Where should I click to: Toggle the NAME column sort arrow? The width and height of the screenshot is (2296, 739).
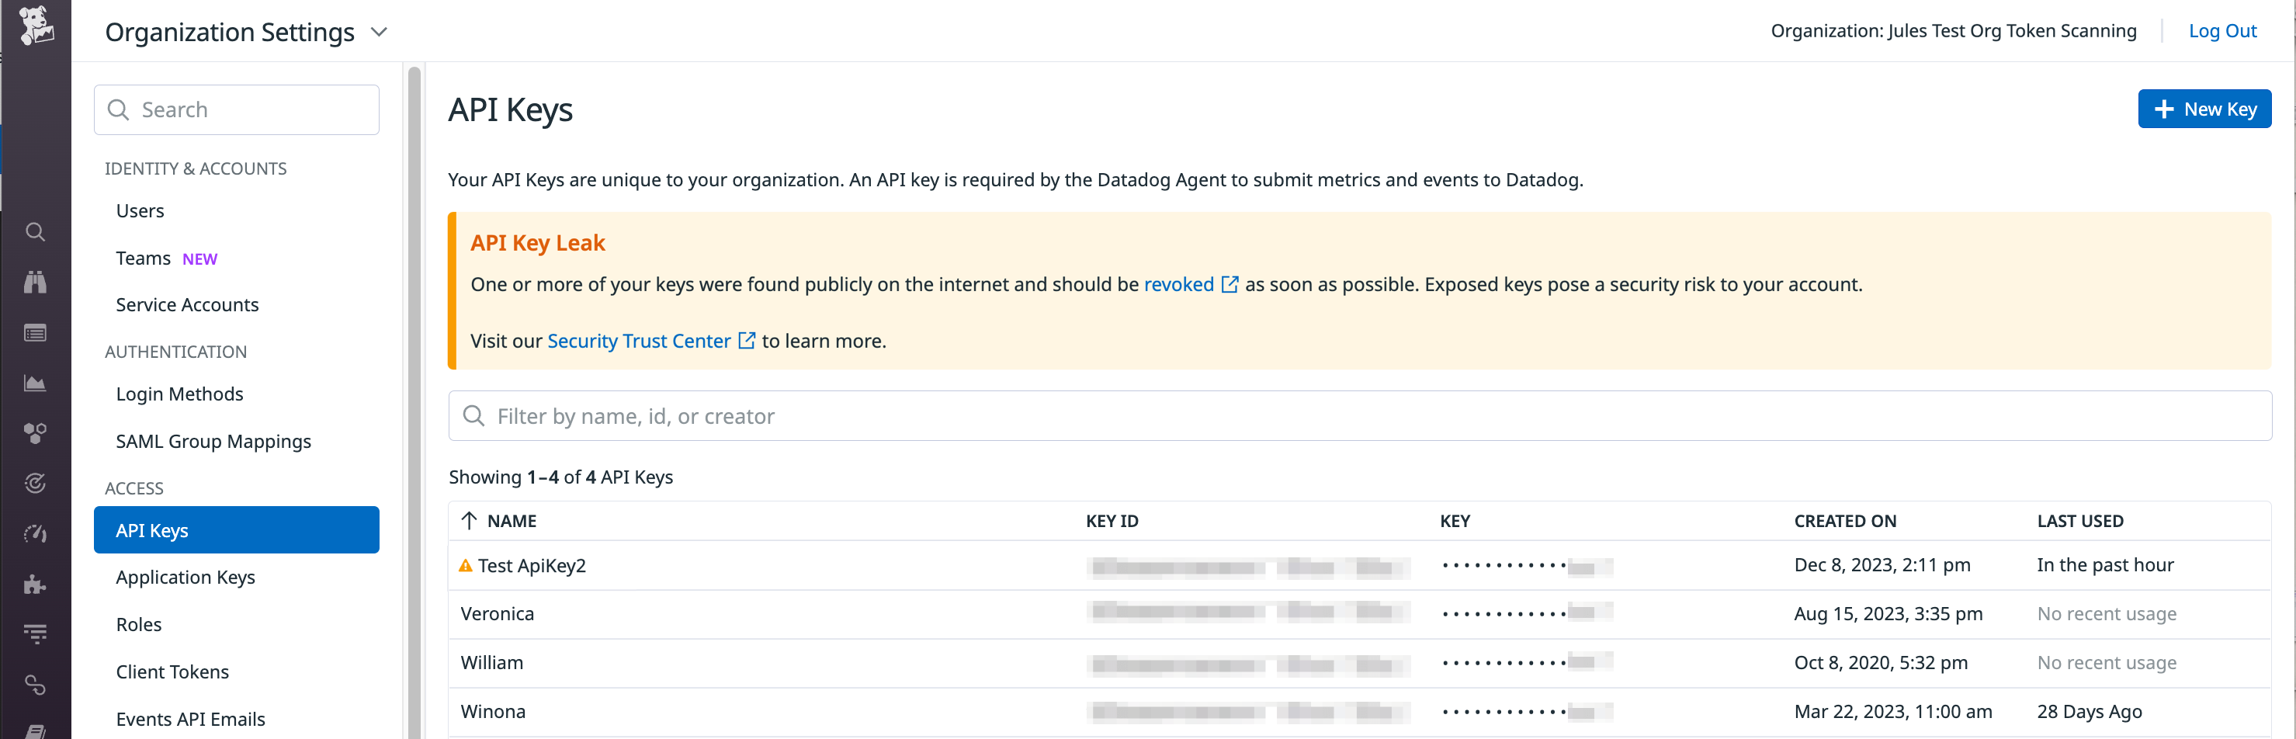(467, 521)
